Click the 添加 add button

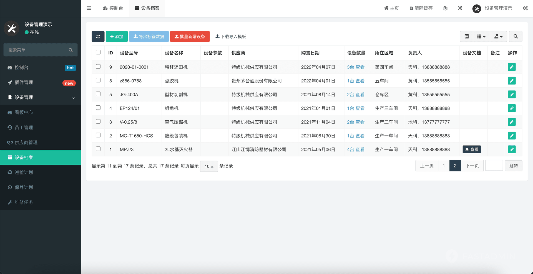(x=117, y=36)
